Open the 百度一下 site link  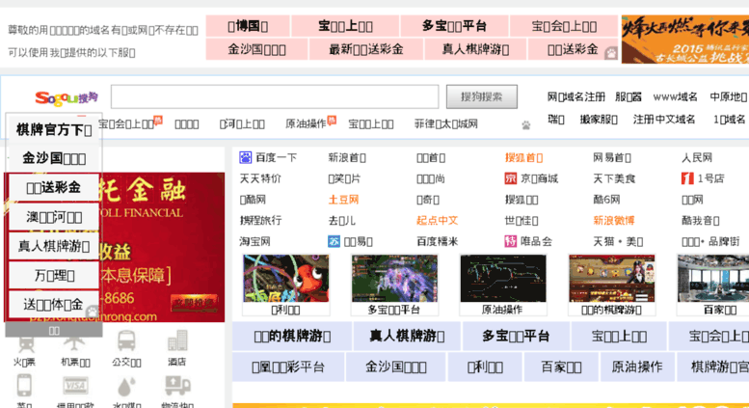point(276,157)
